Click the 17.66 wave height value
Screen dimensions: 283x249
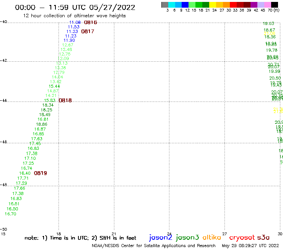tap(20, 188)
